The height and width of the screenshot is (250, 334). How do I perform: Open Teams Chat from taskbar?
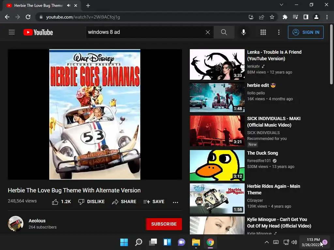click(181, 242)
